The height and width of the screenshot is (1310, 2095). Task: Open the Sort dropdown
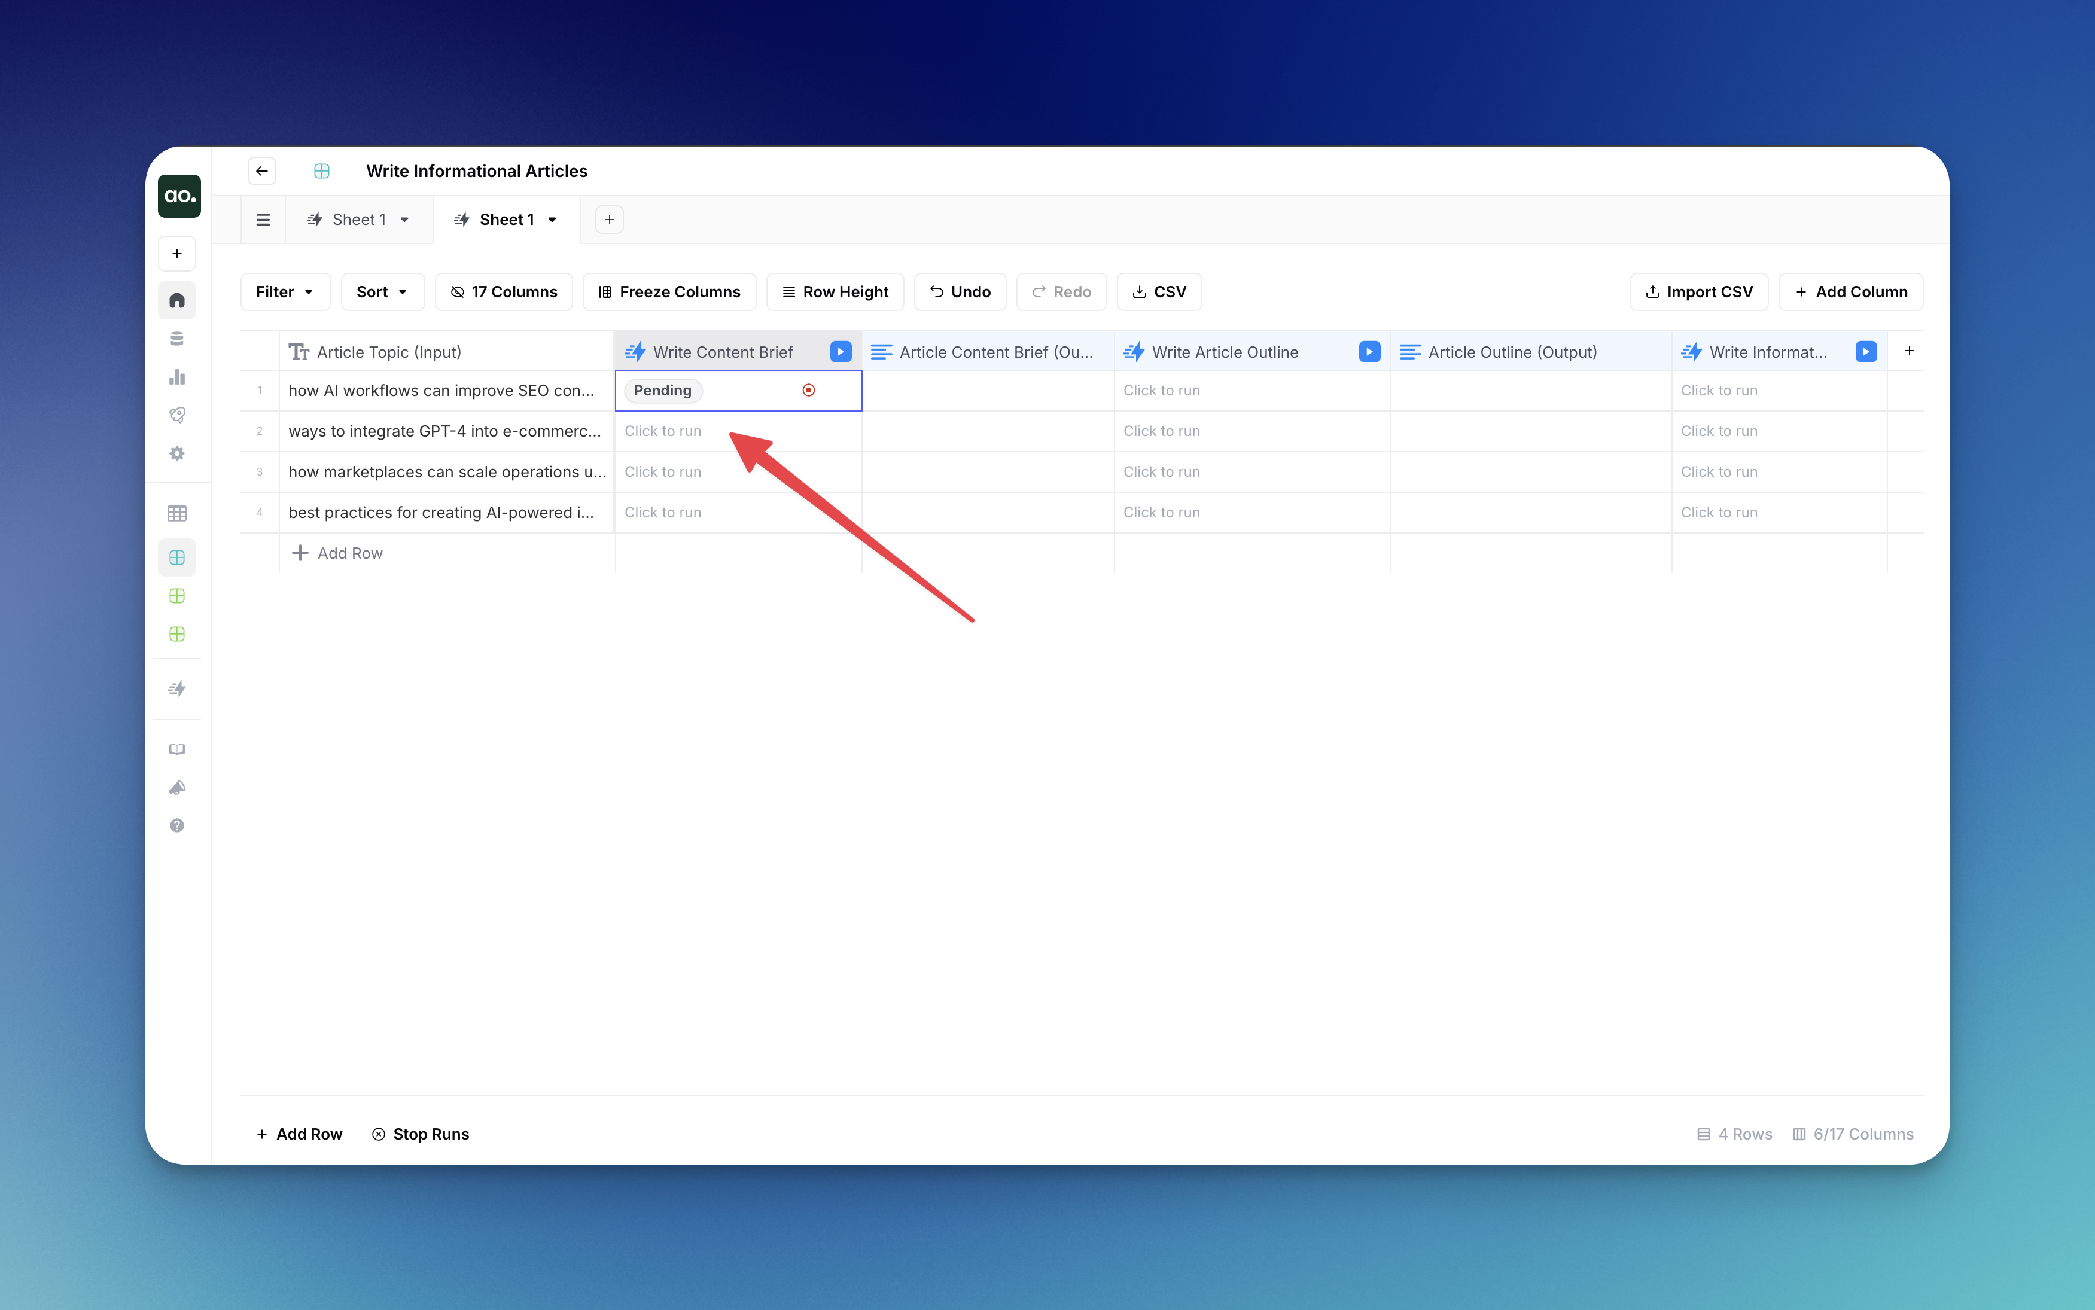pos(382,292)
